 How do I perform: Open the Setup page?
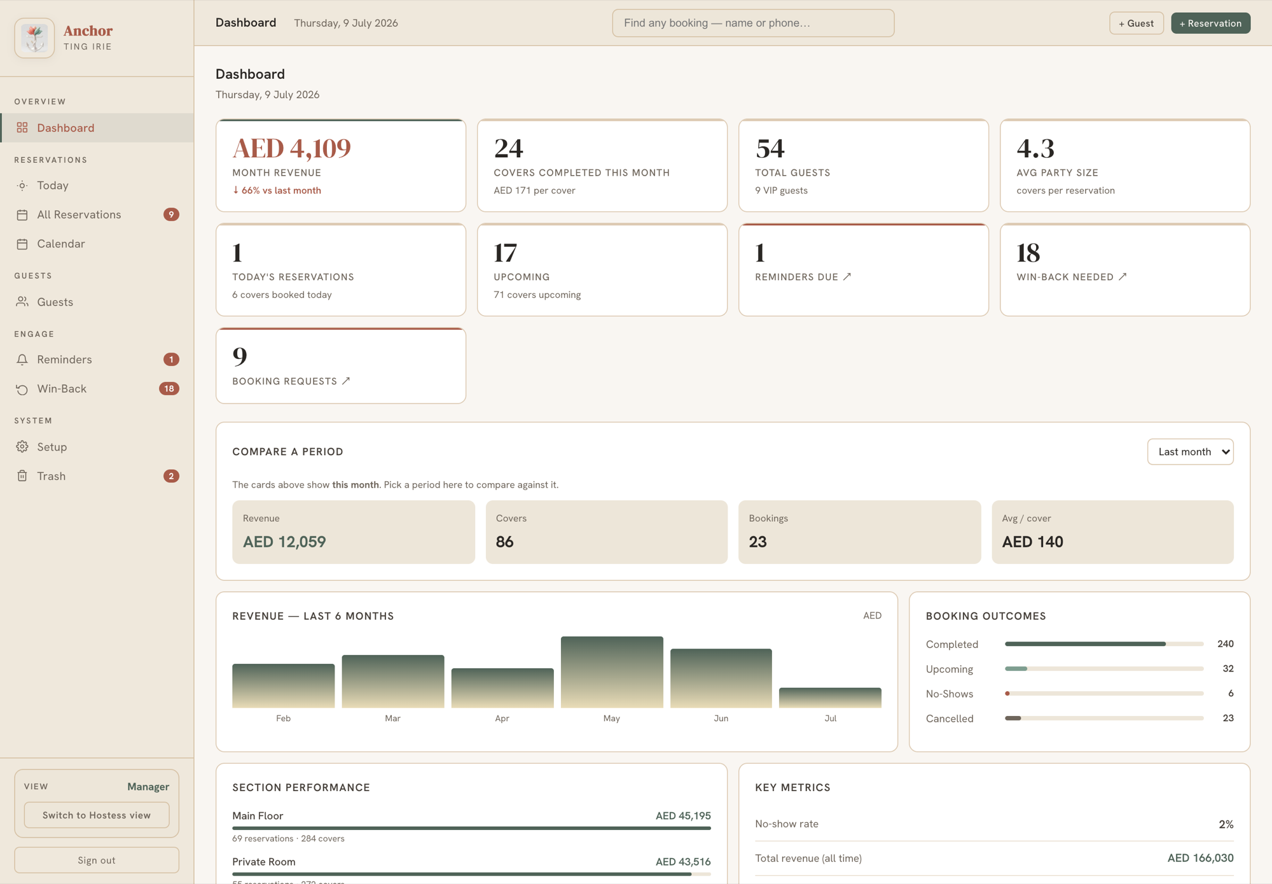point(97,447)
